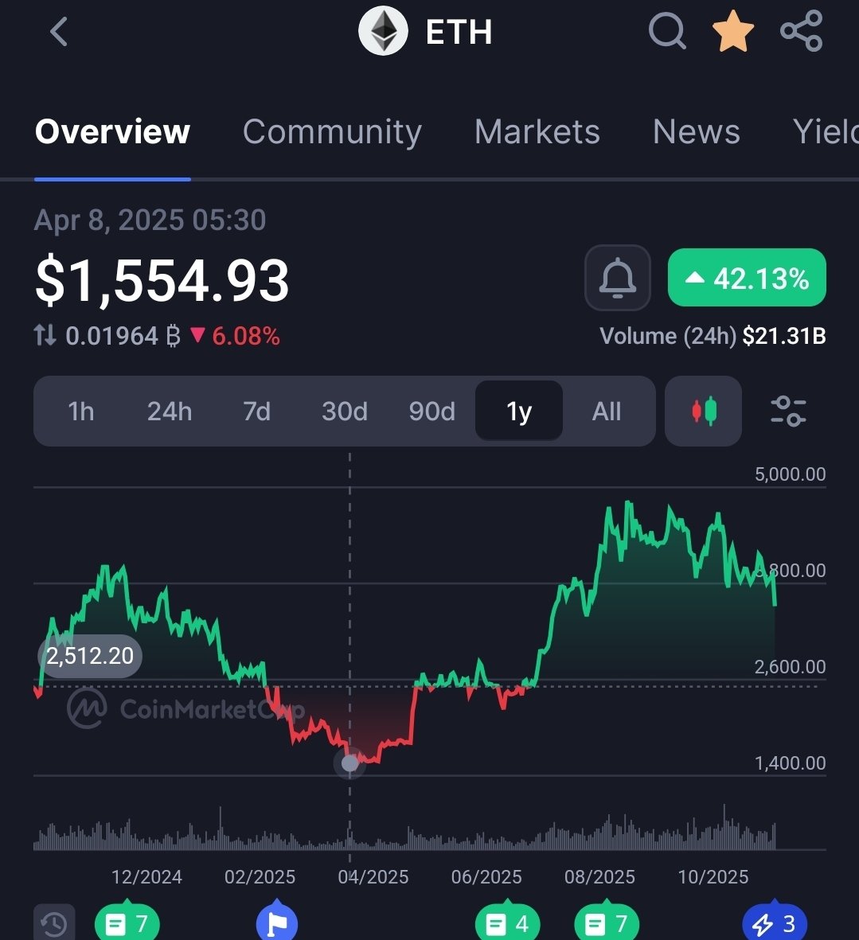Tap the $1,554.93 price value
The image size is (859, 940).
pyautogui.click(x=162, y=280)
